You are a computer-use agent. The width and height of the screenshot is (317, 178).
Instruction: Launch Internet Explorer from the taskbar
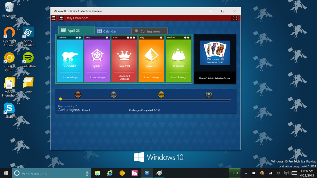click(110, 173)
